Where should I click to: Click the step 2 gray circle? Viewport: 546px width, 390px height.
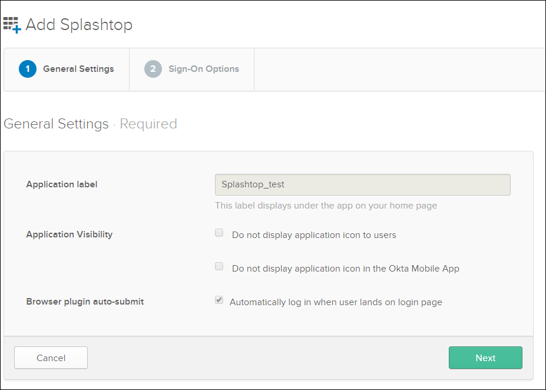click(x=153, y=69)
